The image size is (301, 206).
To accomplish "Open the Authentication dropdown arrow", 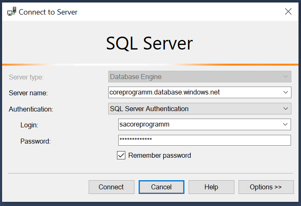I will (286, 109).
